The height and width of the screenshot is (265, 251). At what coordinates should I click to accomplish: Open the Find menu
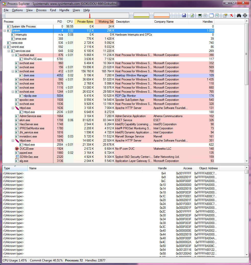click(53, 10)
